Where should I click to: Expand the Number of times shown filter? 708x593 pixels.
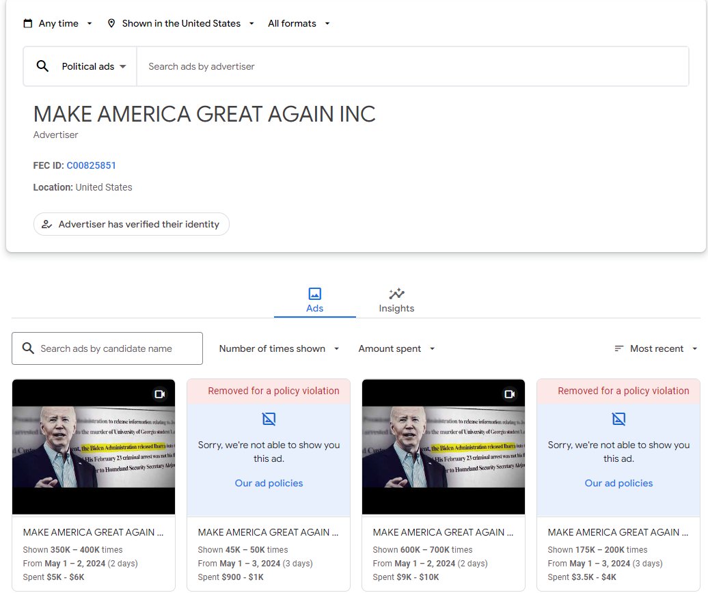279,348
